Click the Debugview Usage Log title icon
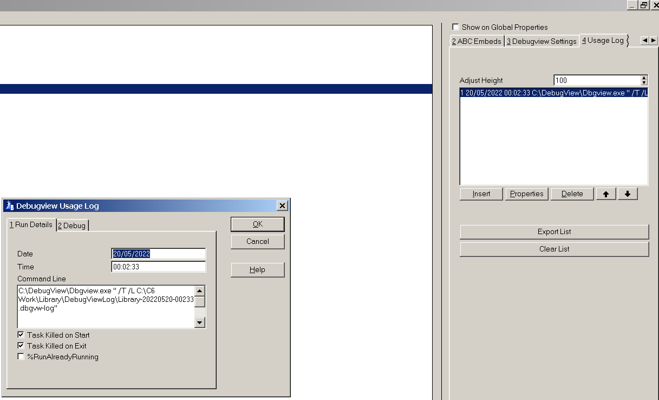 pos(9,206)
